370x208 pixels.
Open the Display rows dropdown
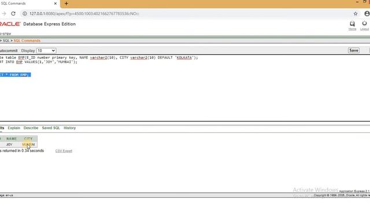(46, 51)
